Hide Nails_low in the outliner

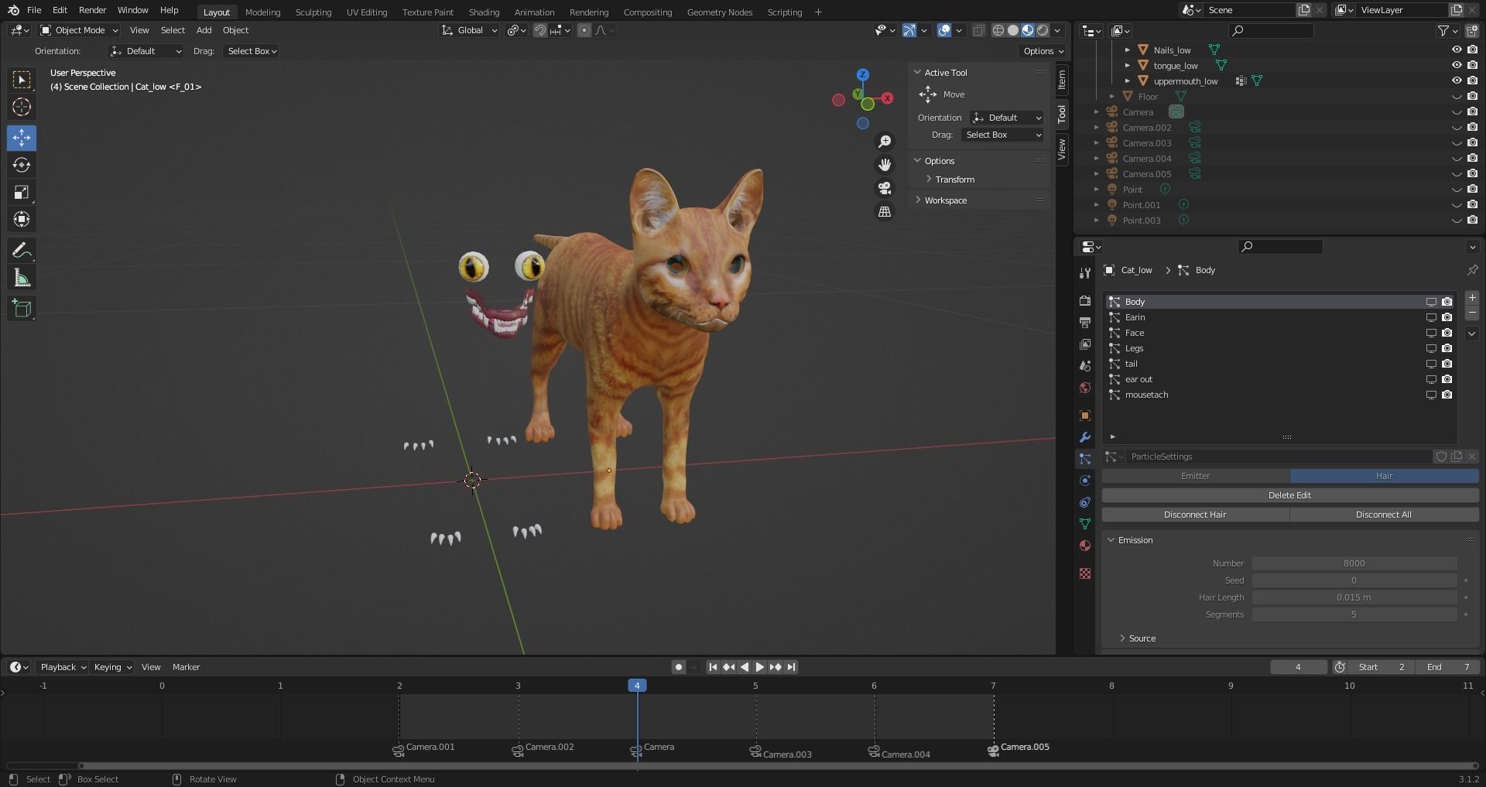1457,50
